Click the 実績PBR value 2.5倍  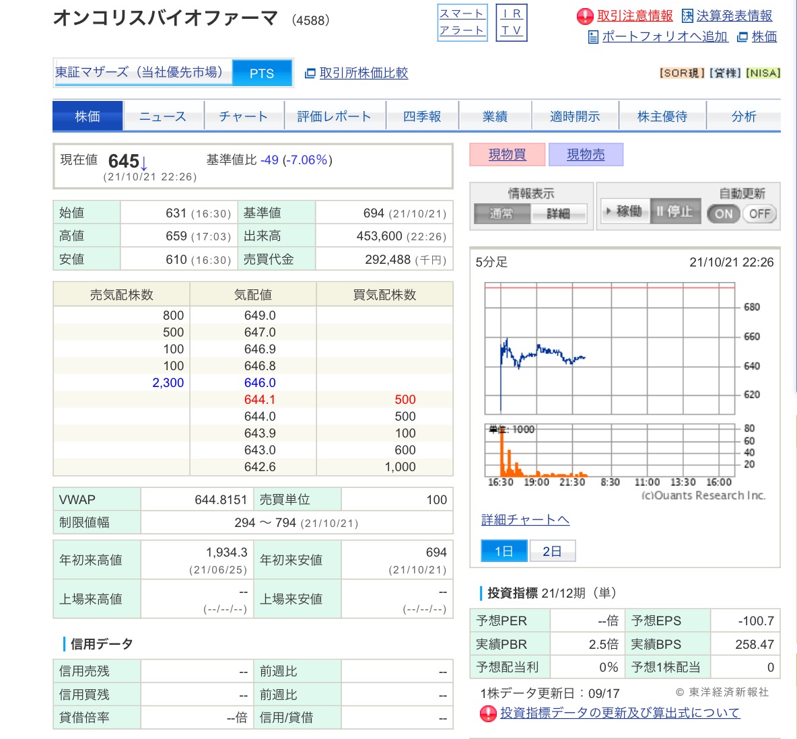click(x=603, y=645)
